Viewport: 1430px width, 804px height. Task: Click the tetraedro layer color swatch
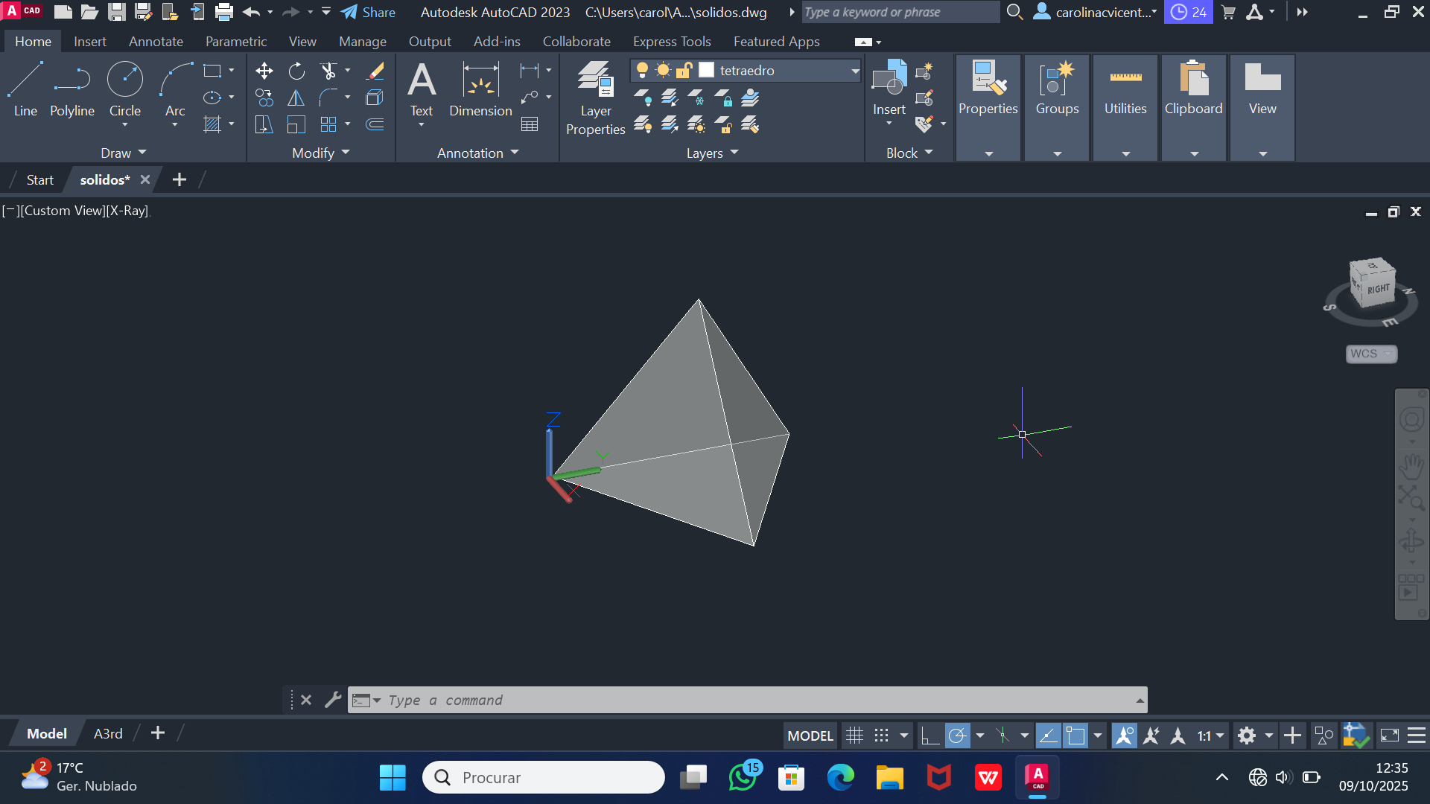[707, 70]
